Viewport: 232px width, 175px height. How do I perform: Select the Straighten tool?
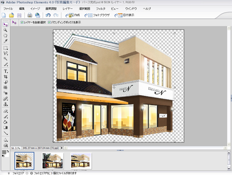5,87
